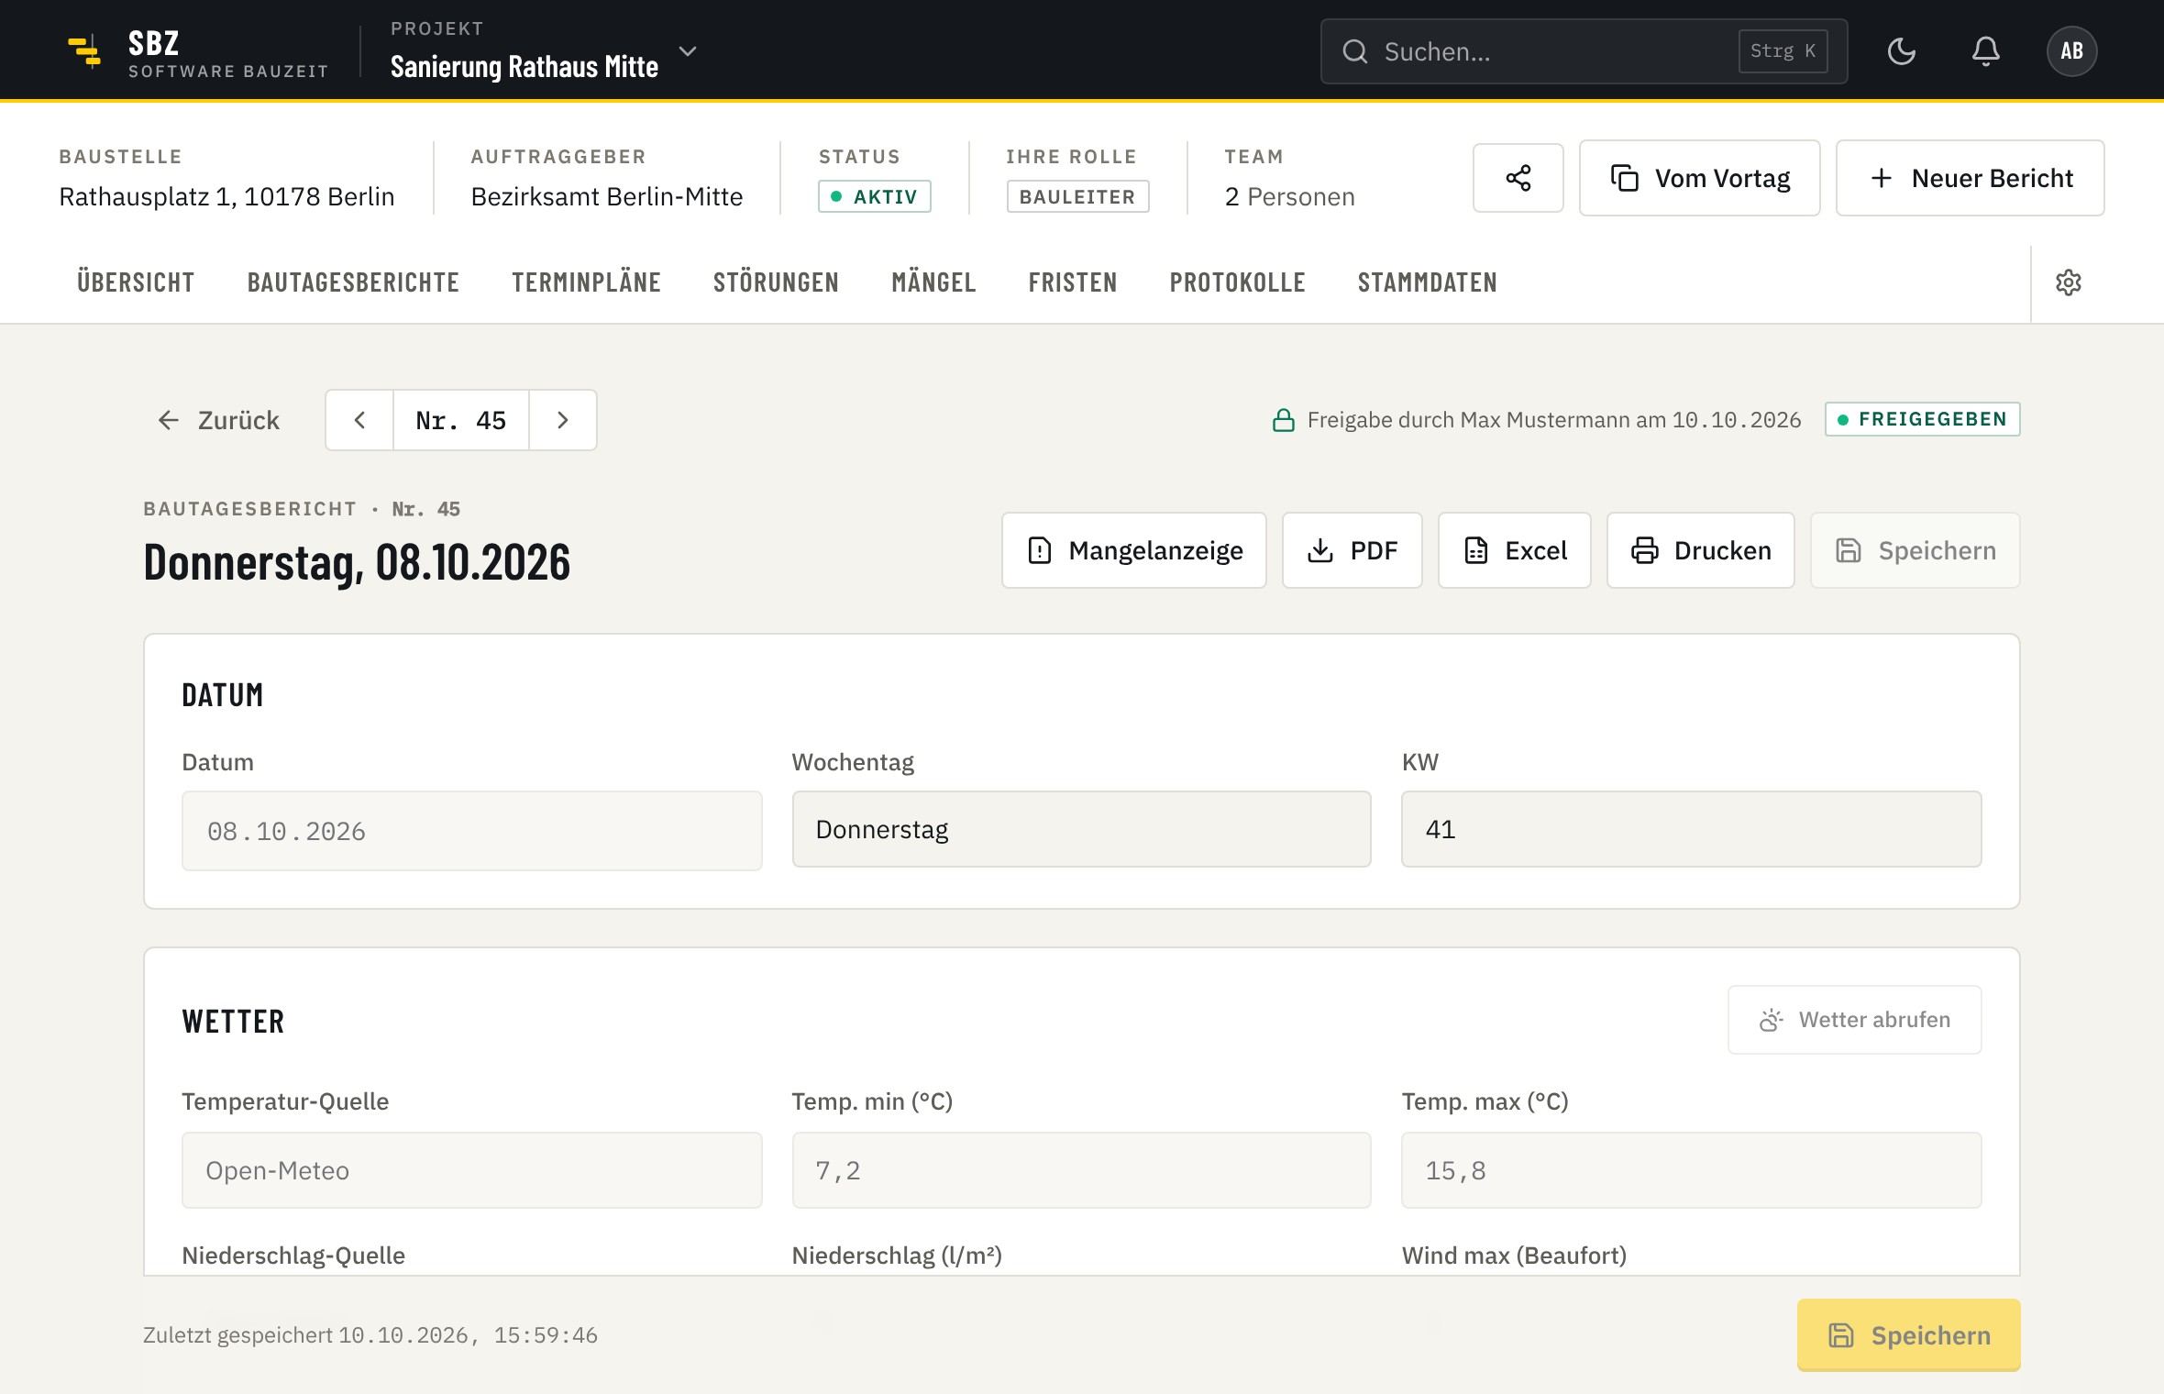Go to the next report with right chevron

coord(563,420)
